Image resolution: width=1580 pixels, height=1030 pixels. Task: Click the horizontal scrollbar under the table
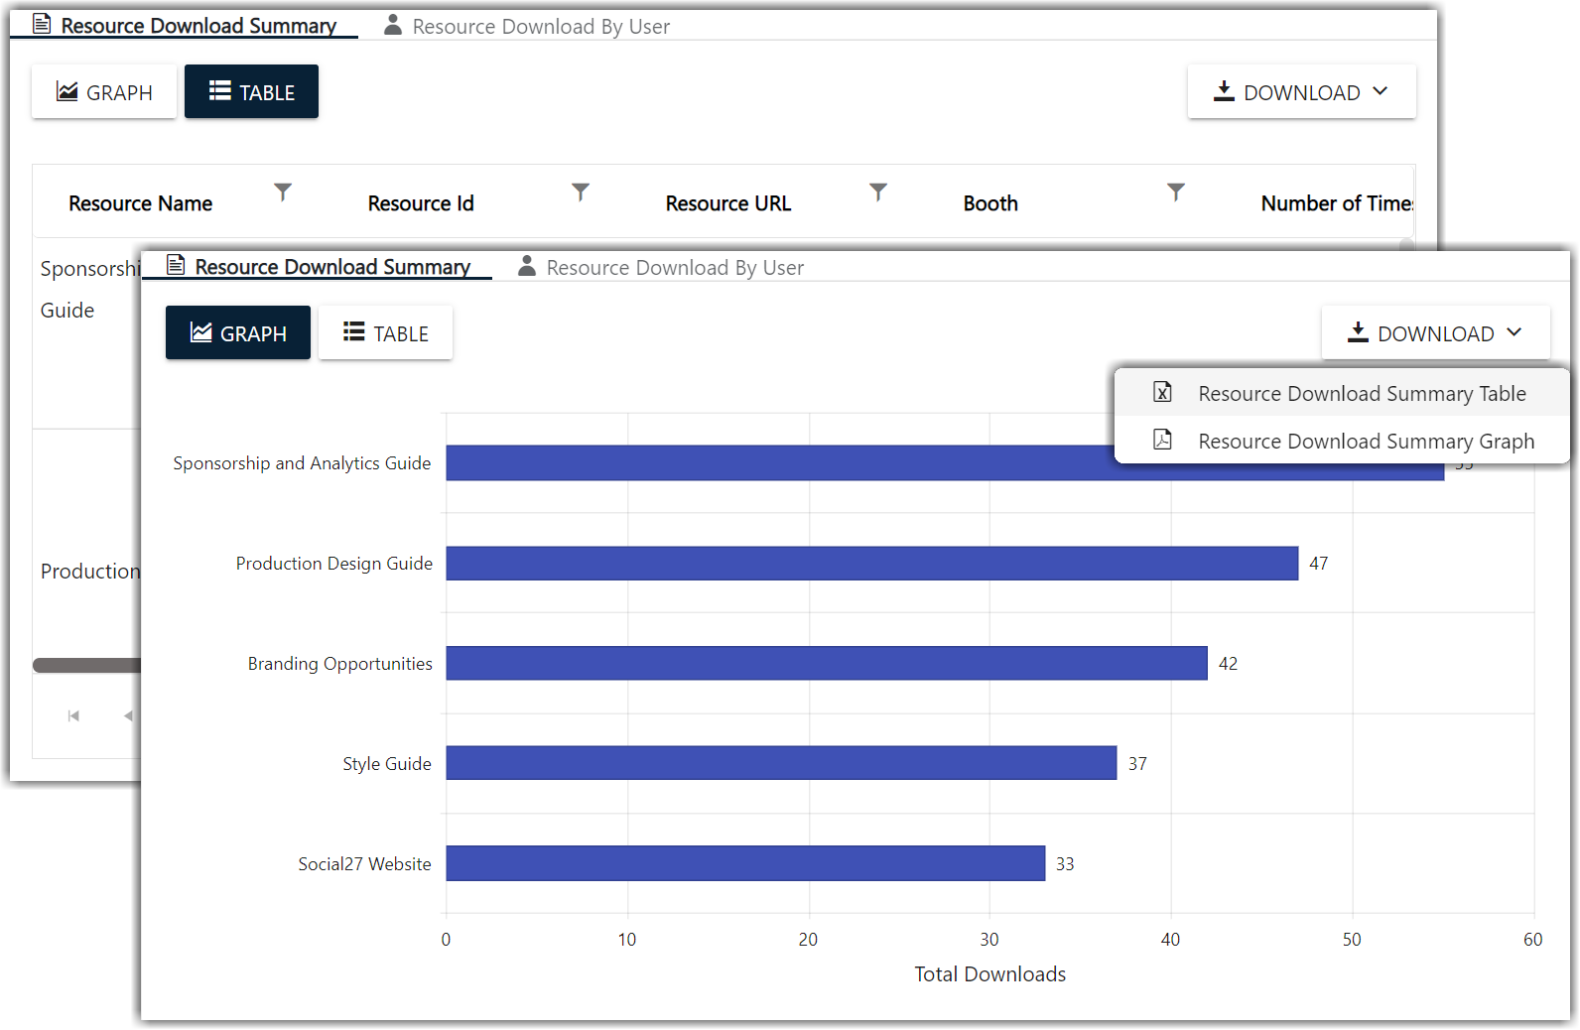(x=87, y=666)
